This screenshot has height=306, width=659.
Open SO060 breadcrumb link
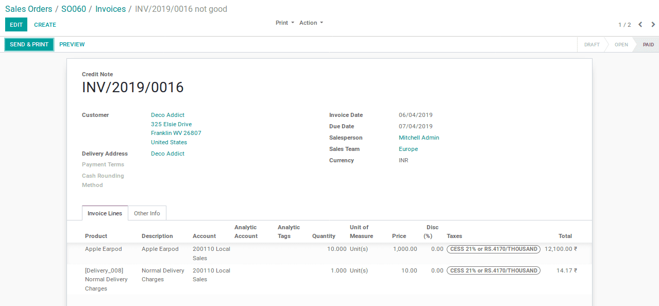click(x=74, y=9)
